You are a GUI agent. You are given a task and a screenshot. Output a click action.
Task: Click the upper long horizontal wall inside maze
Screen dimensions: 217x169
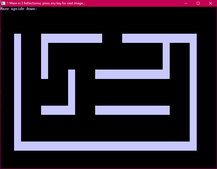[x=130, y=74]
